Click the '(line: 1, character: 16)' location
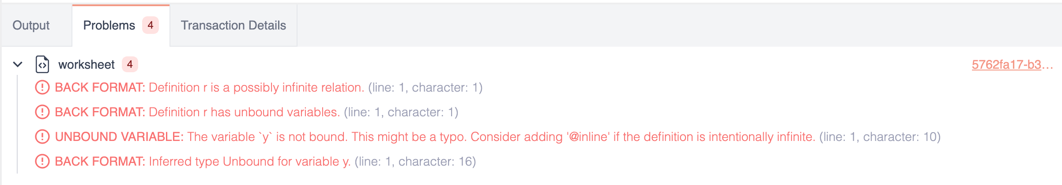This screenshot has width=1062, height=185. click(x=415, y=162)
